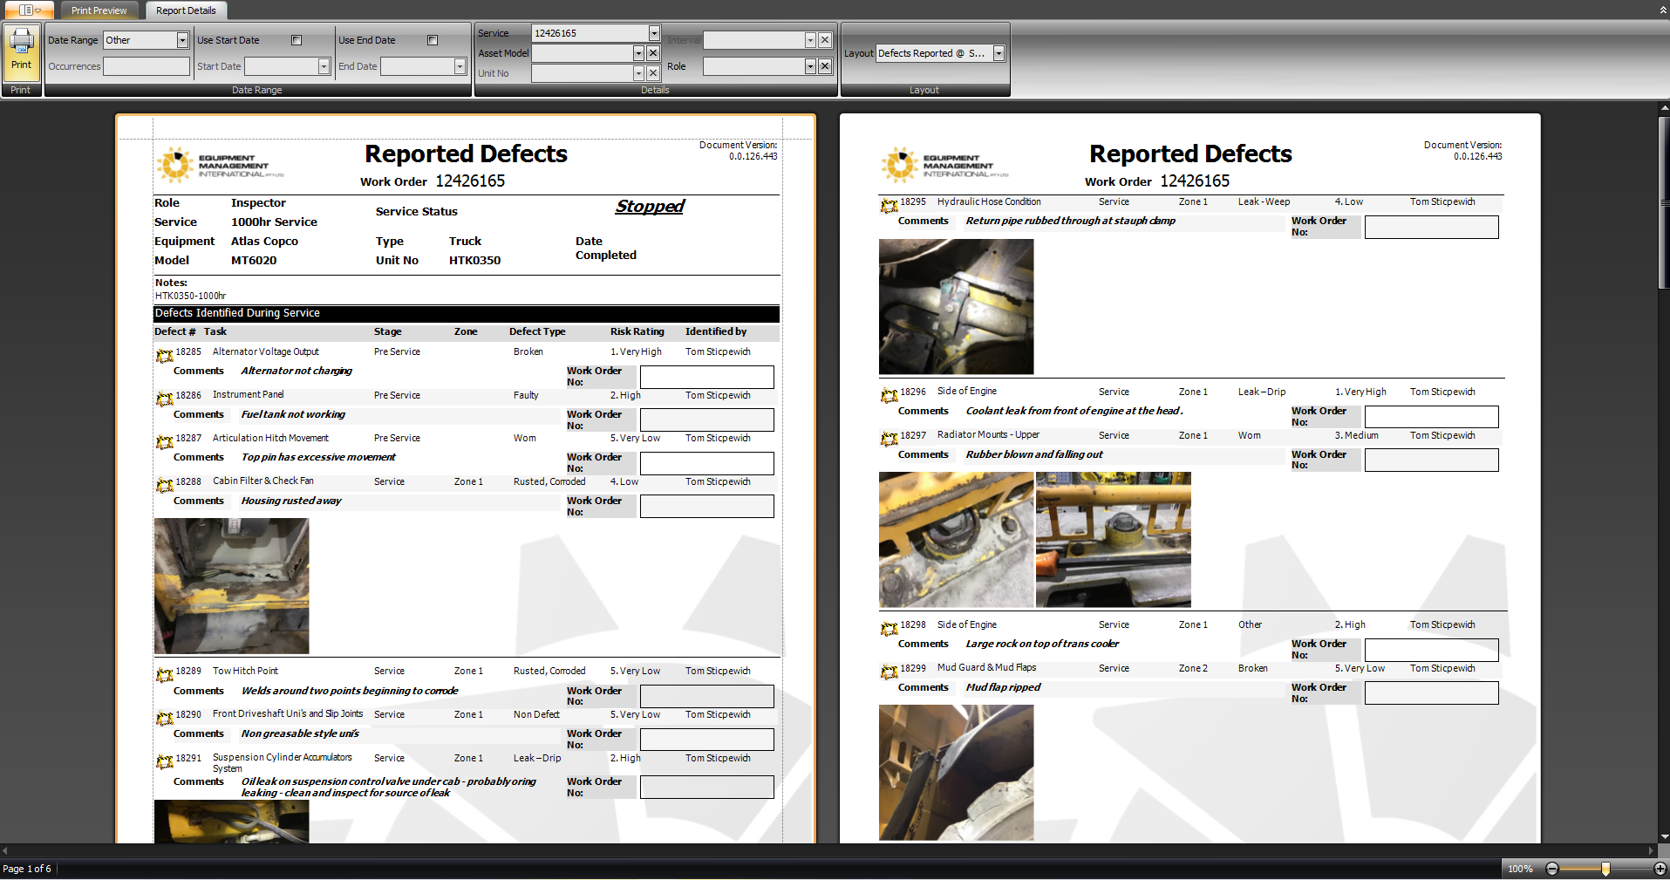Click the Print icon button

pos(21,53)
